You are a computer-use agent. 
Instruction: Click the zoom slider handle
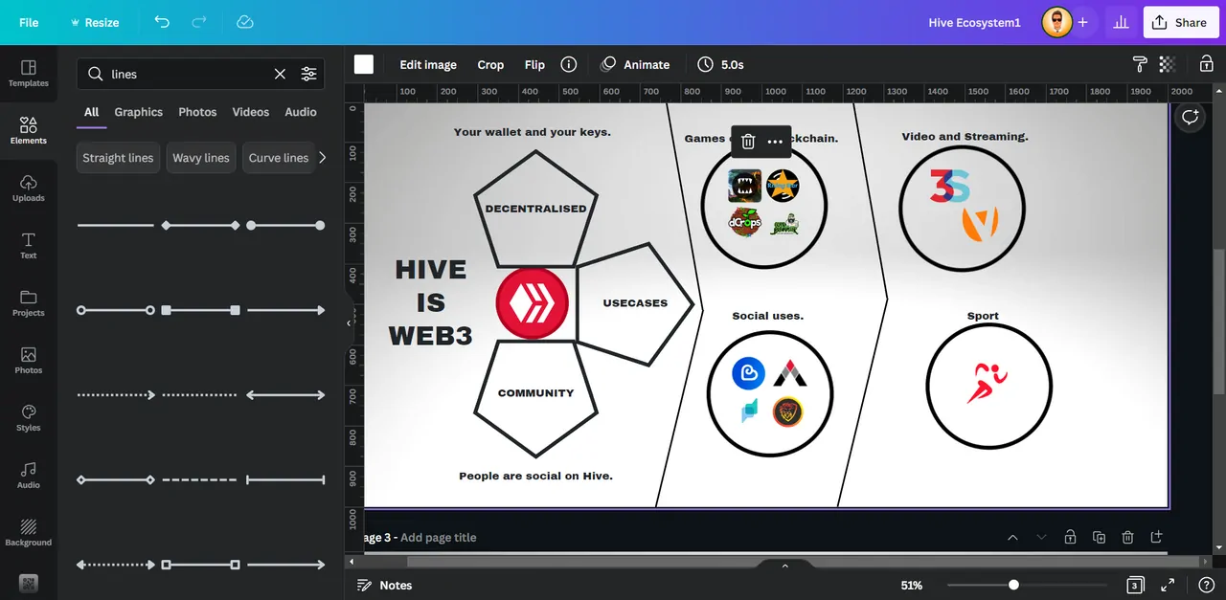pos(1013,585)
